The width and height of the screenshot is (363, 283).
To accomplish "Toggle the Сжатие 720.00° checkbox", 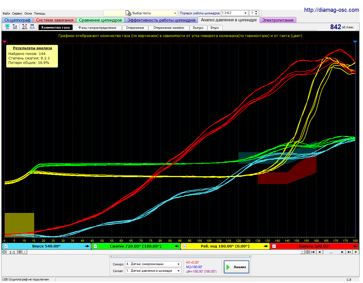I will tap(96, 246).
